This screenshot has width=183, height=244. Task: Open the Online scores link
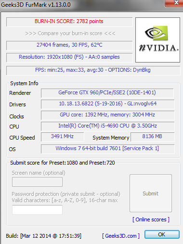coord(151,219)
